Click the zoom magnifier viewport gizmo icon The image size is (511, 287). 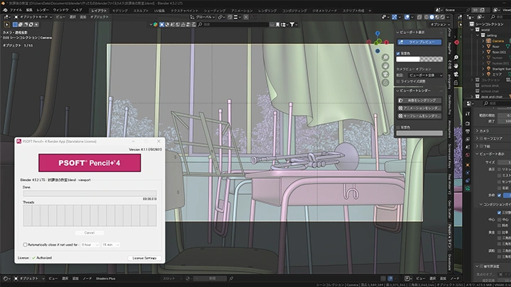[458, 56]
